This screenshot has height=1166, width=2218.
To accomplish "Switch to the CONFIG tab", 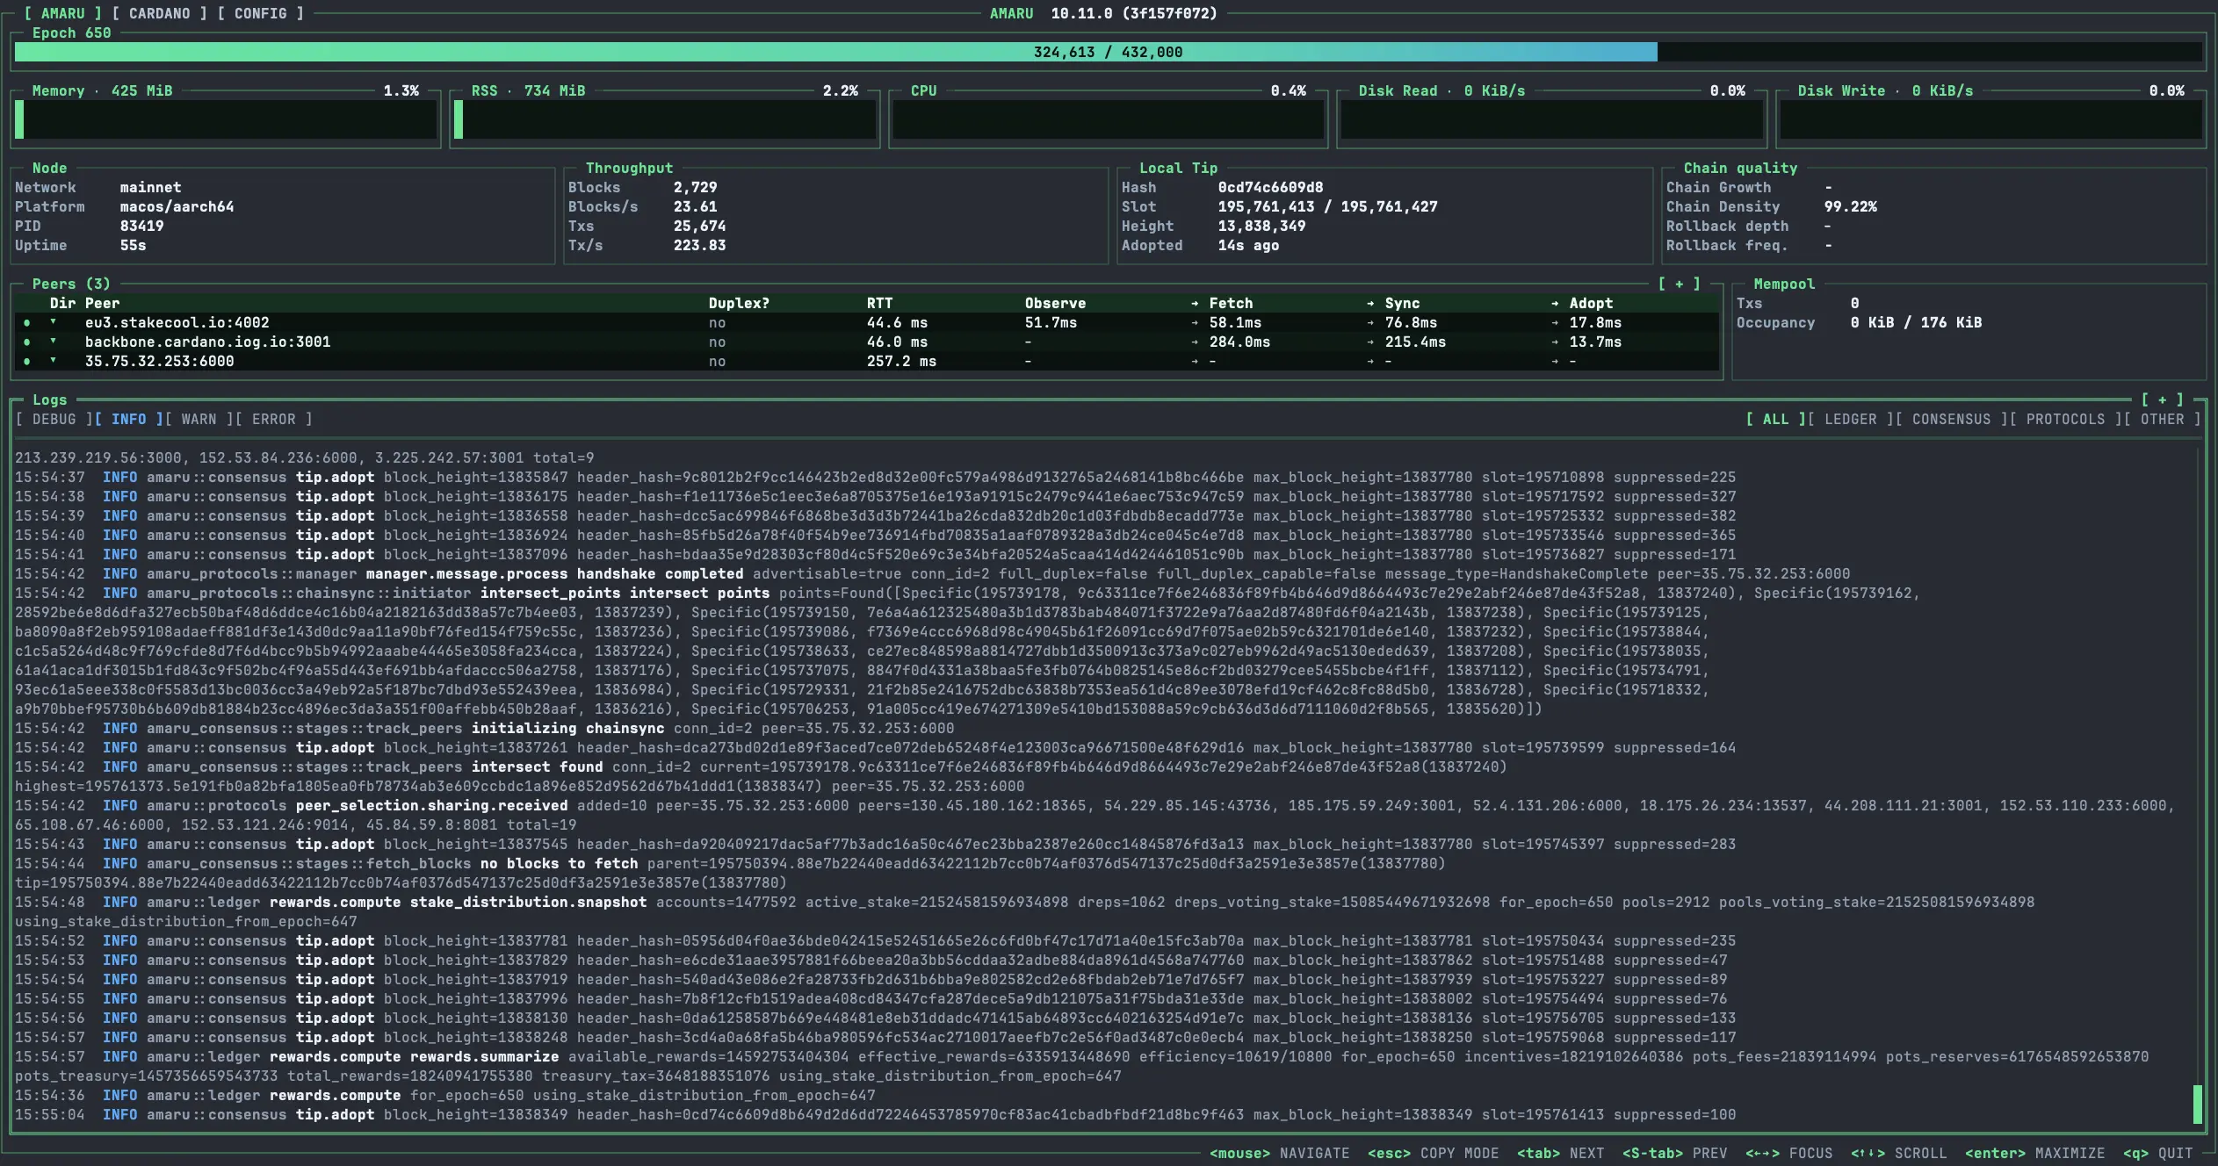I will tap(260, 13).
